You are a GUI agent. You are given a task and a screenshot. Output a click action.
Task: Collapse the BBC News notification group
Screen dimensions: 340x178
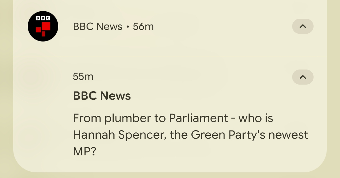tap(303, 26)
